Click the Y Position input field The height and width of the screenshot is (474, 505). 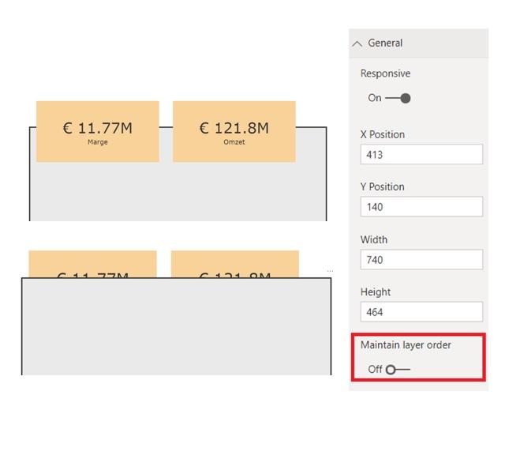coord(421,207)
